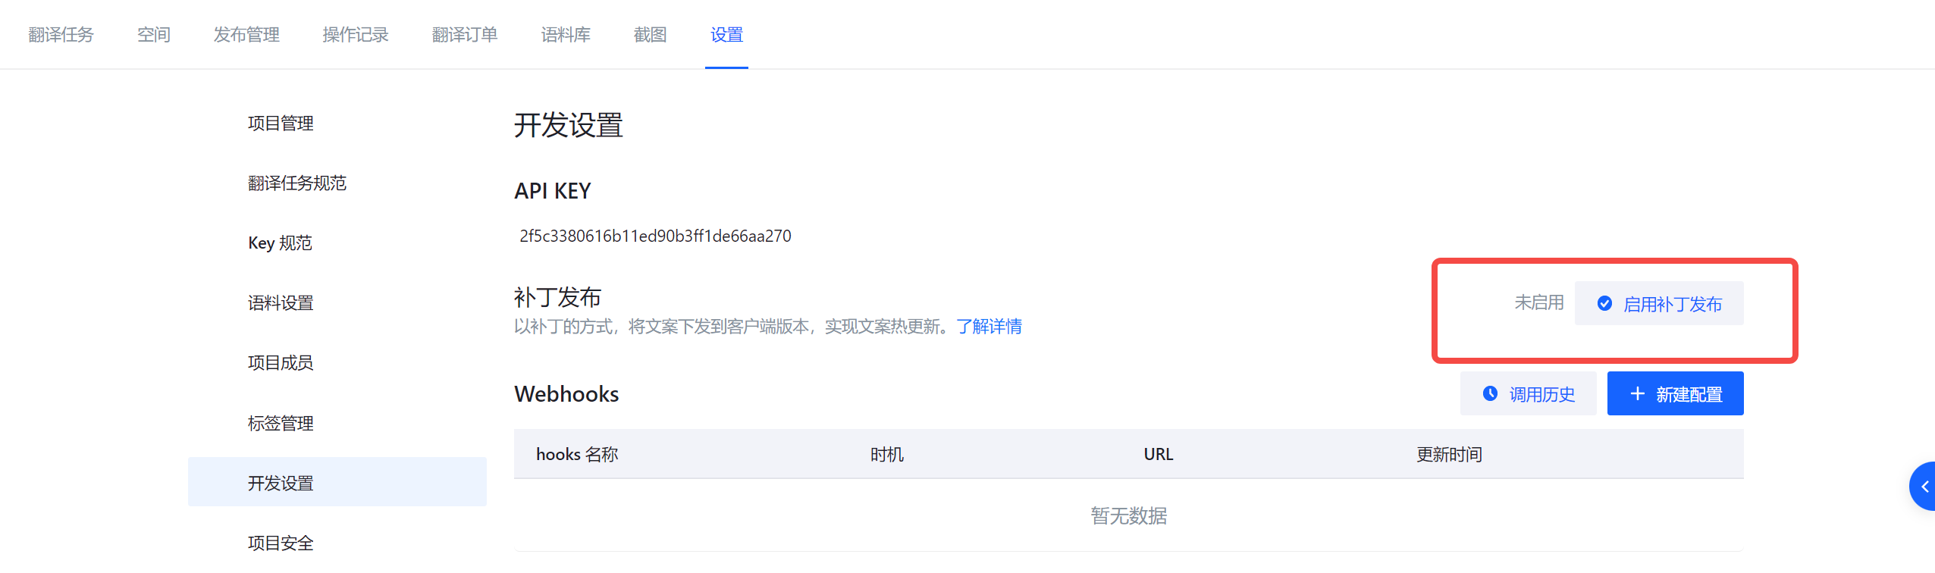1935x573 pixels.
Task: Go to the 发布管理 tab
Action: point(246,35)
